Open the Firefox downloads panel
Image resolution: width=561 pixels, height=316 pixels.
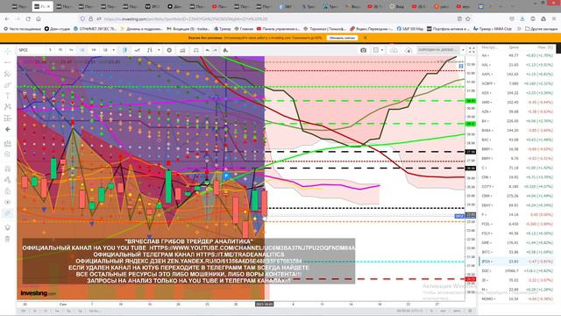pyautogui.click(x=522, y=19)
